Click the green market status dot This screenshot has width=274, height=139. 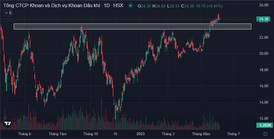point(130,6)
